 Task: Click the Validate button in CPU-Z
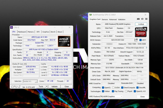[54, 87]
